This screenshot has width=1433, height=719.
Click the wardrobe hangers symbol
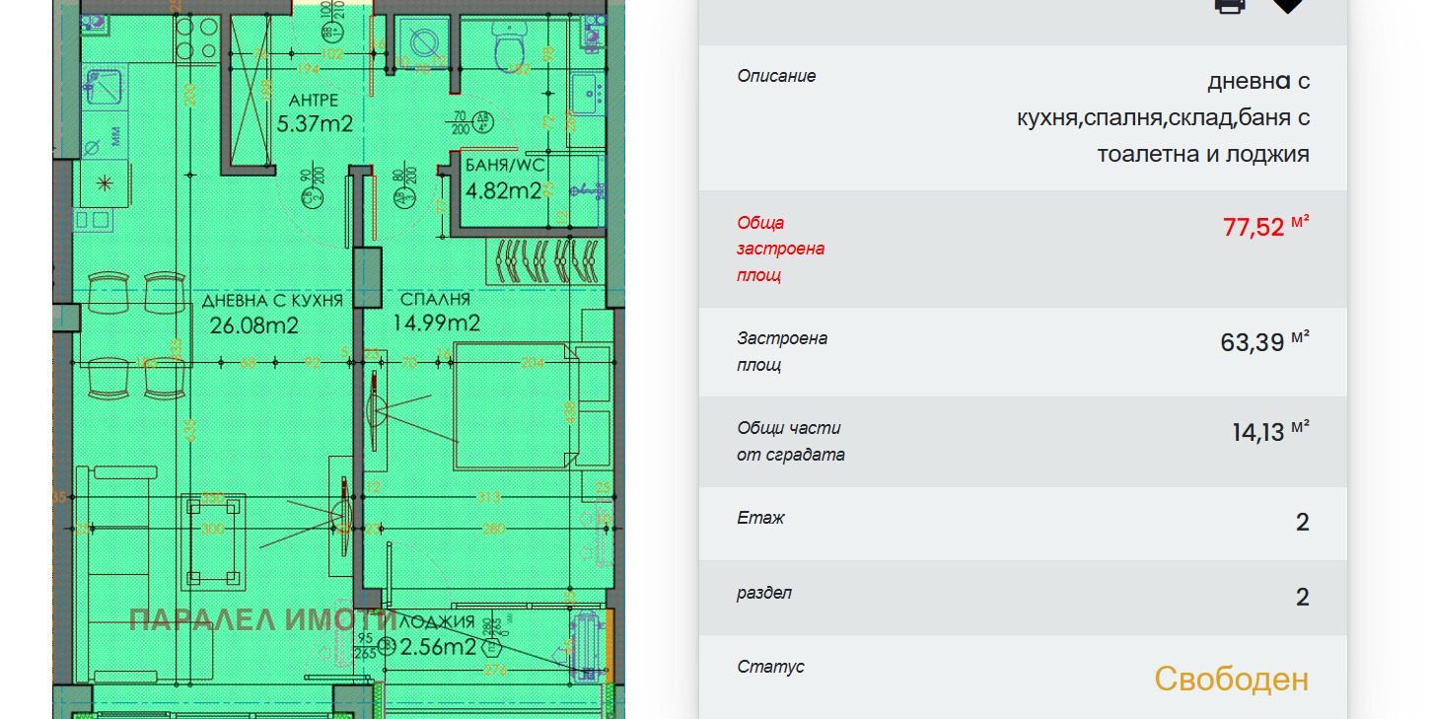click(x=542, y=261)
